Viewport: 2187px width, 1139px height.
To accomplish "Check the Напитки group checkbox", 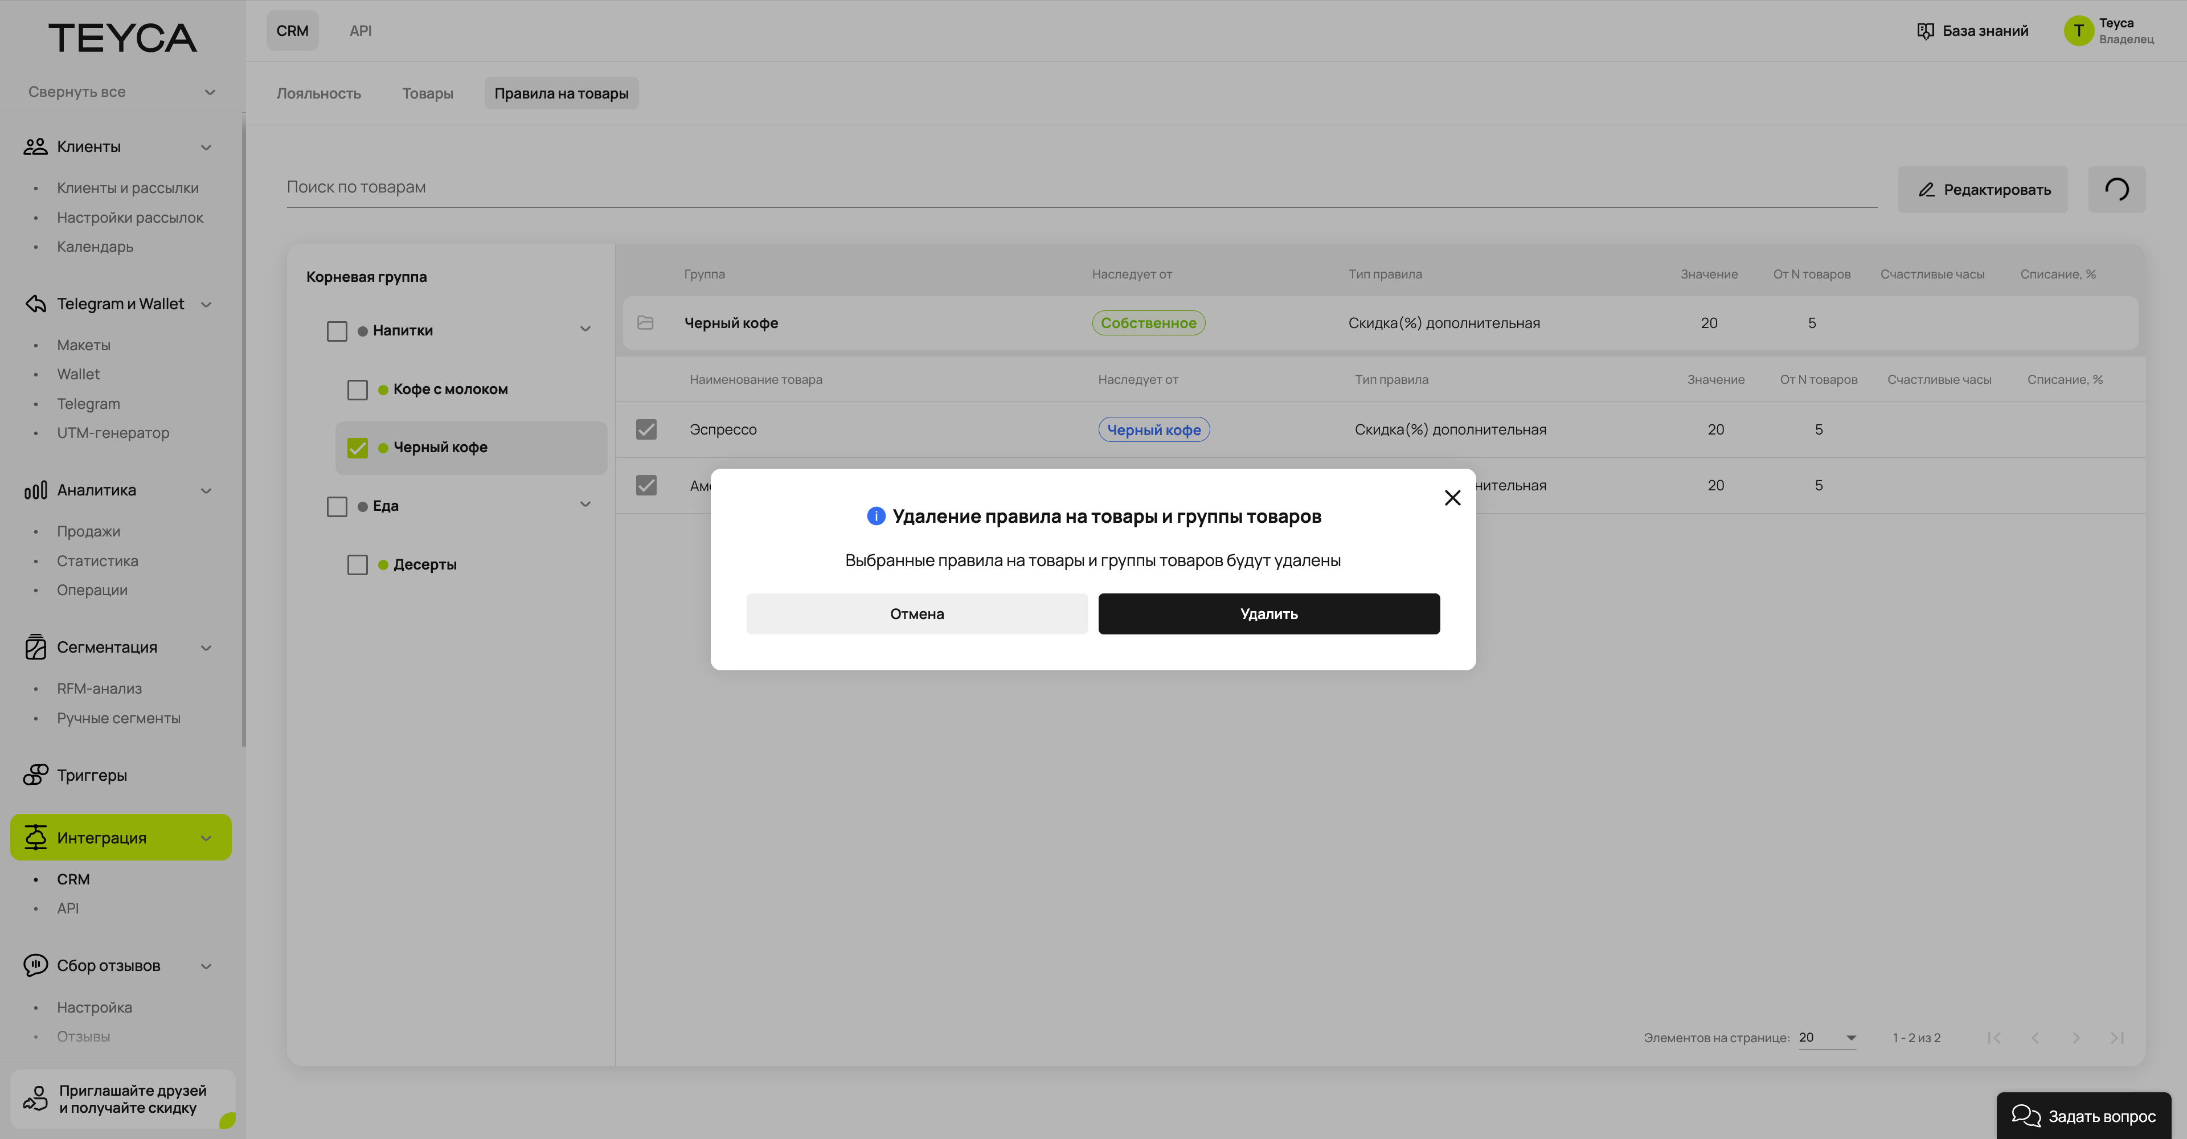I will click(x=337, y=331).
